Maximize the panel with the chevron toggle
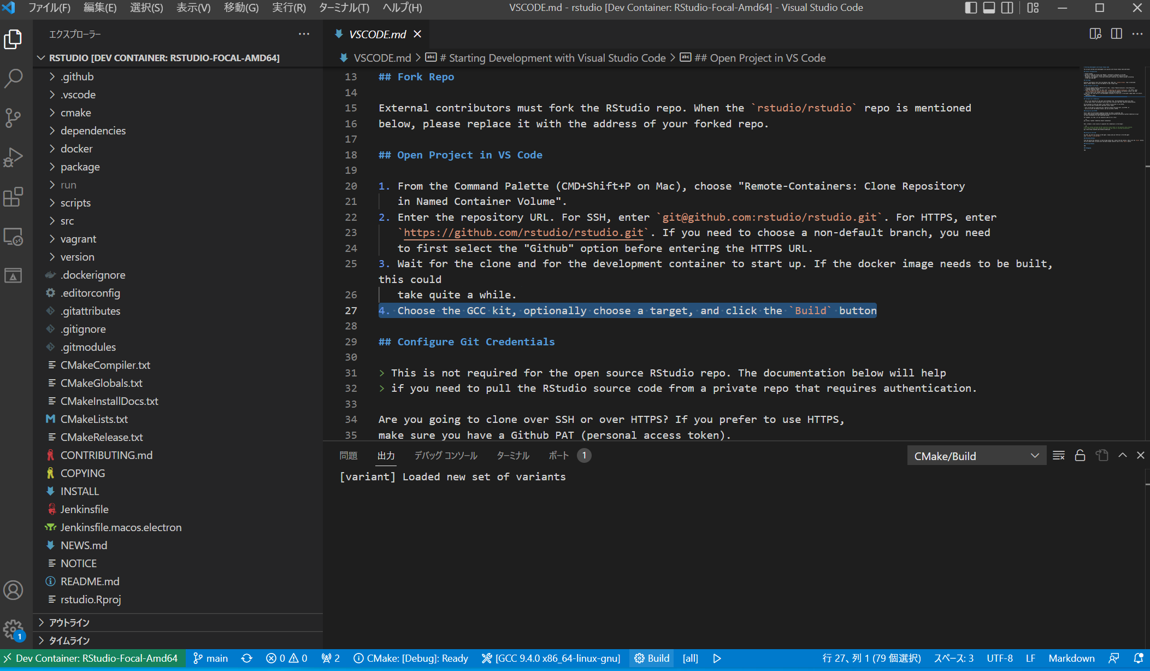The image size is (1150, 671). pyautogui.click(x=1122, y=455)
